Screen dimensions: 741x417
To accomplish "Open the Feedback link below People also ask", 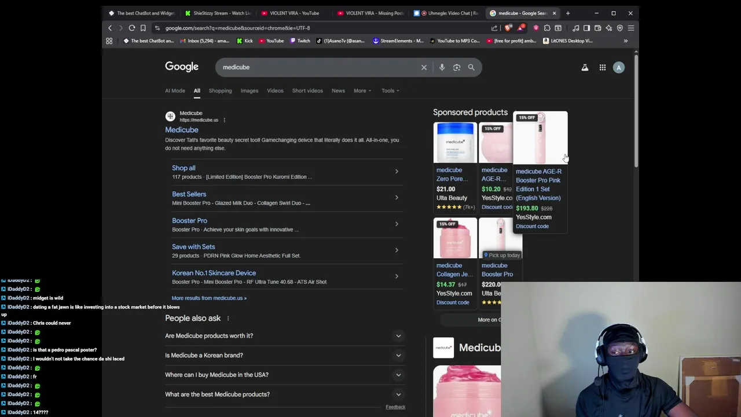I will point(395,407).
